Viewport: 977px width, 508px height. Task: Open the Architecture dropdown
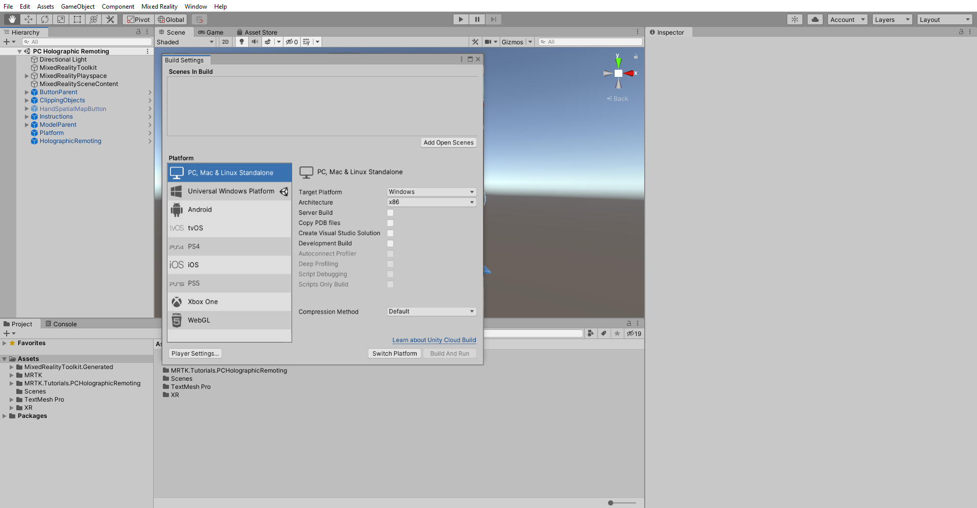click(431, 202)
